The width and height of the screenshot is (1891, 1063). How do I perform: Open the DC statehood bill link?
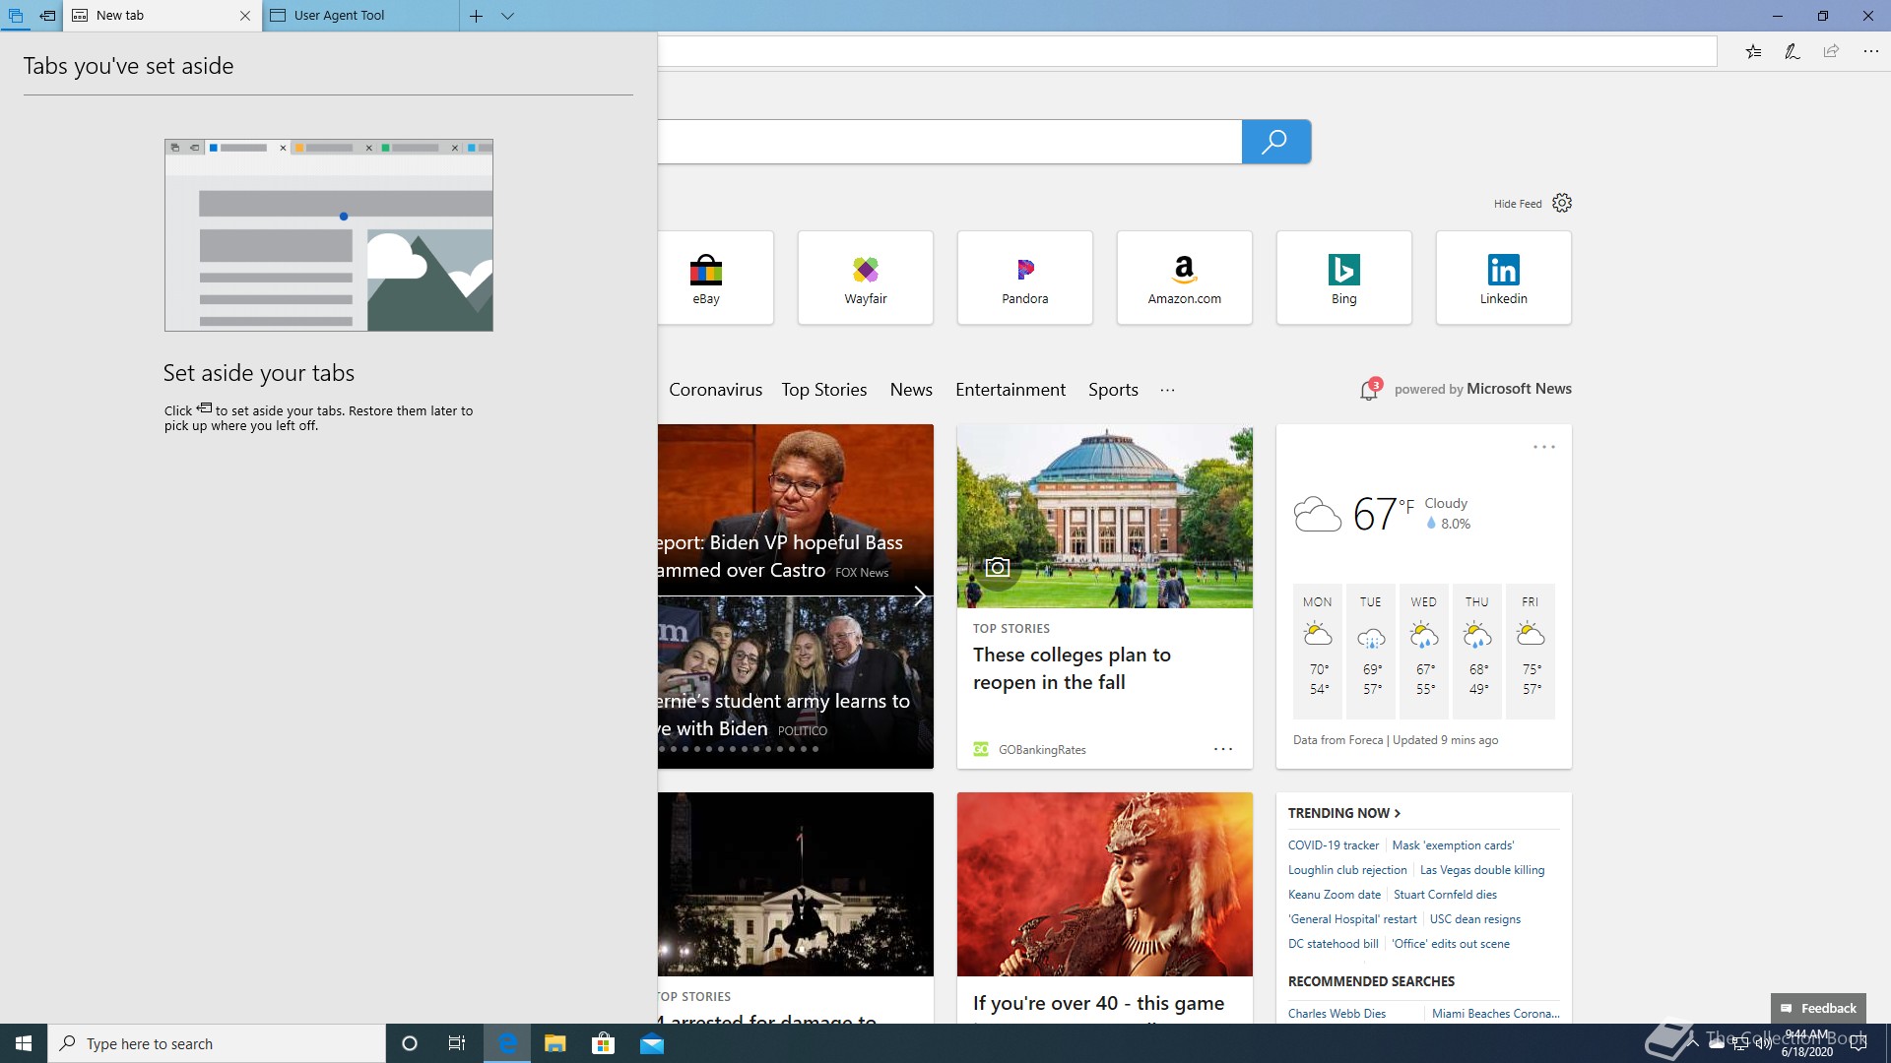point(1333,944)
